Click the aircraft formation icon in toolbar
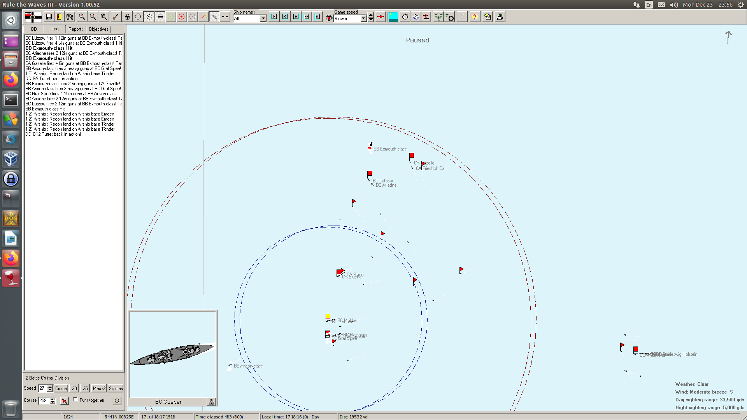The width and height of the screenshot is (747, 420). 438,17
